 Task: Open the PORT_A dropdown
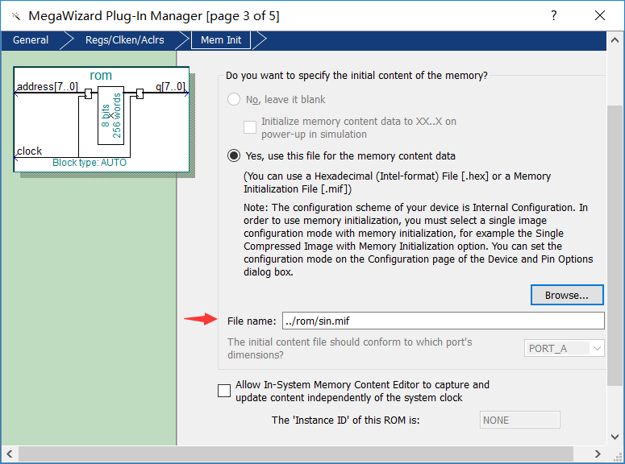[x=564, y=348]
